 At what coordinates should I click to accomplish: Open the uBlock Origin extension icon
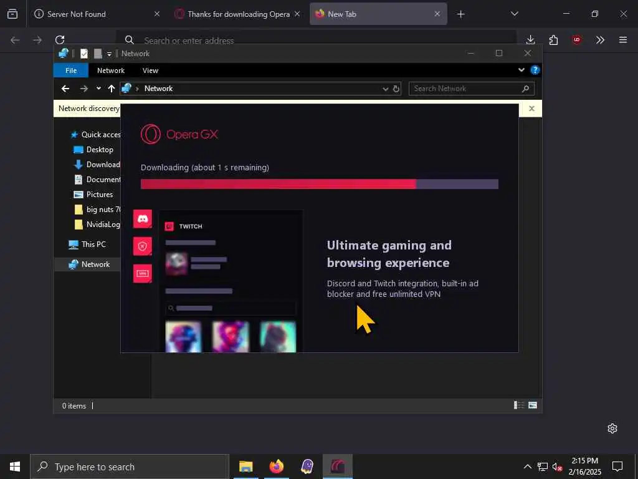(576, 39)
